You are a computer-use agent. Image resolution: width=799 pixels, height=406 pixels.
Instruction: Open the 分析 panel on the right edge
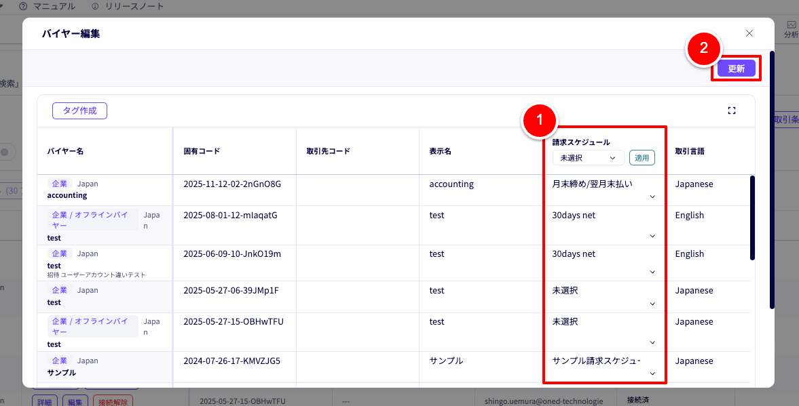(x=792, y=29)
